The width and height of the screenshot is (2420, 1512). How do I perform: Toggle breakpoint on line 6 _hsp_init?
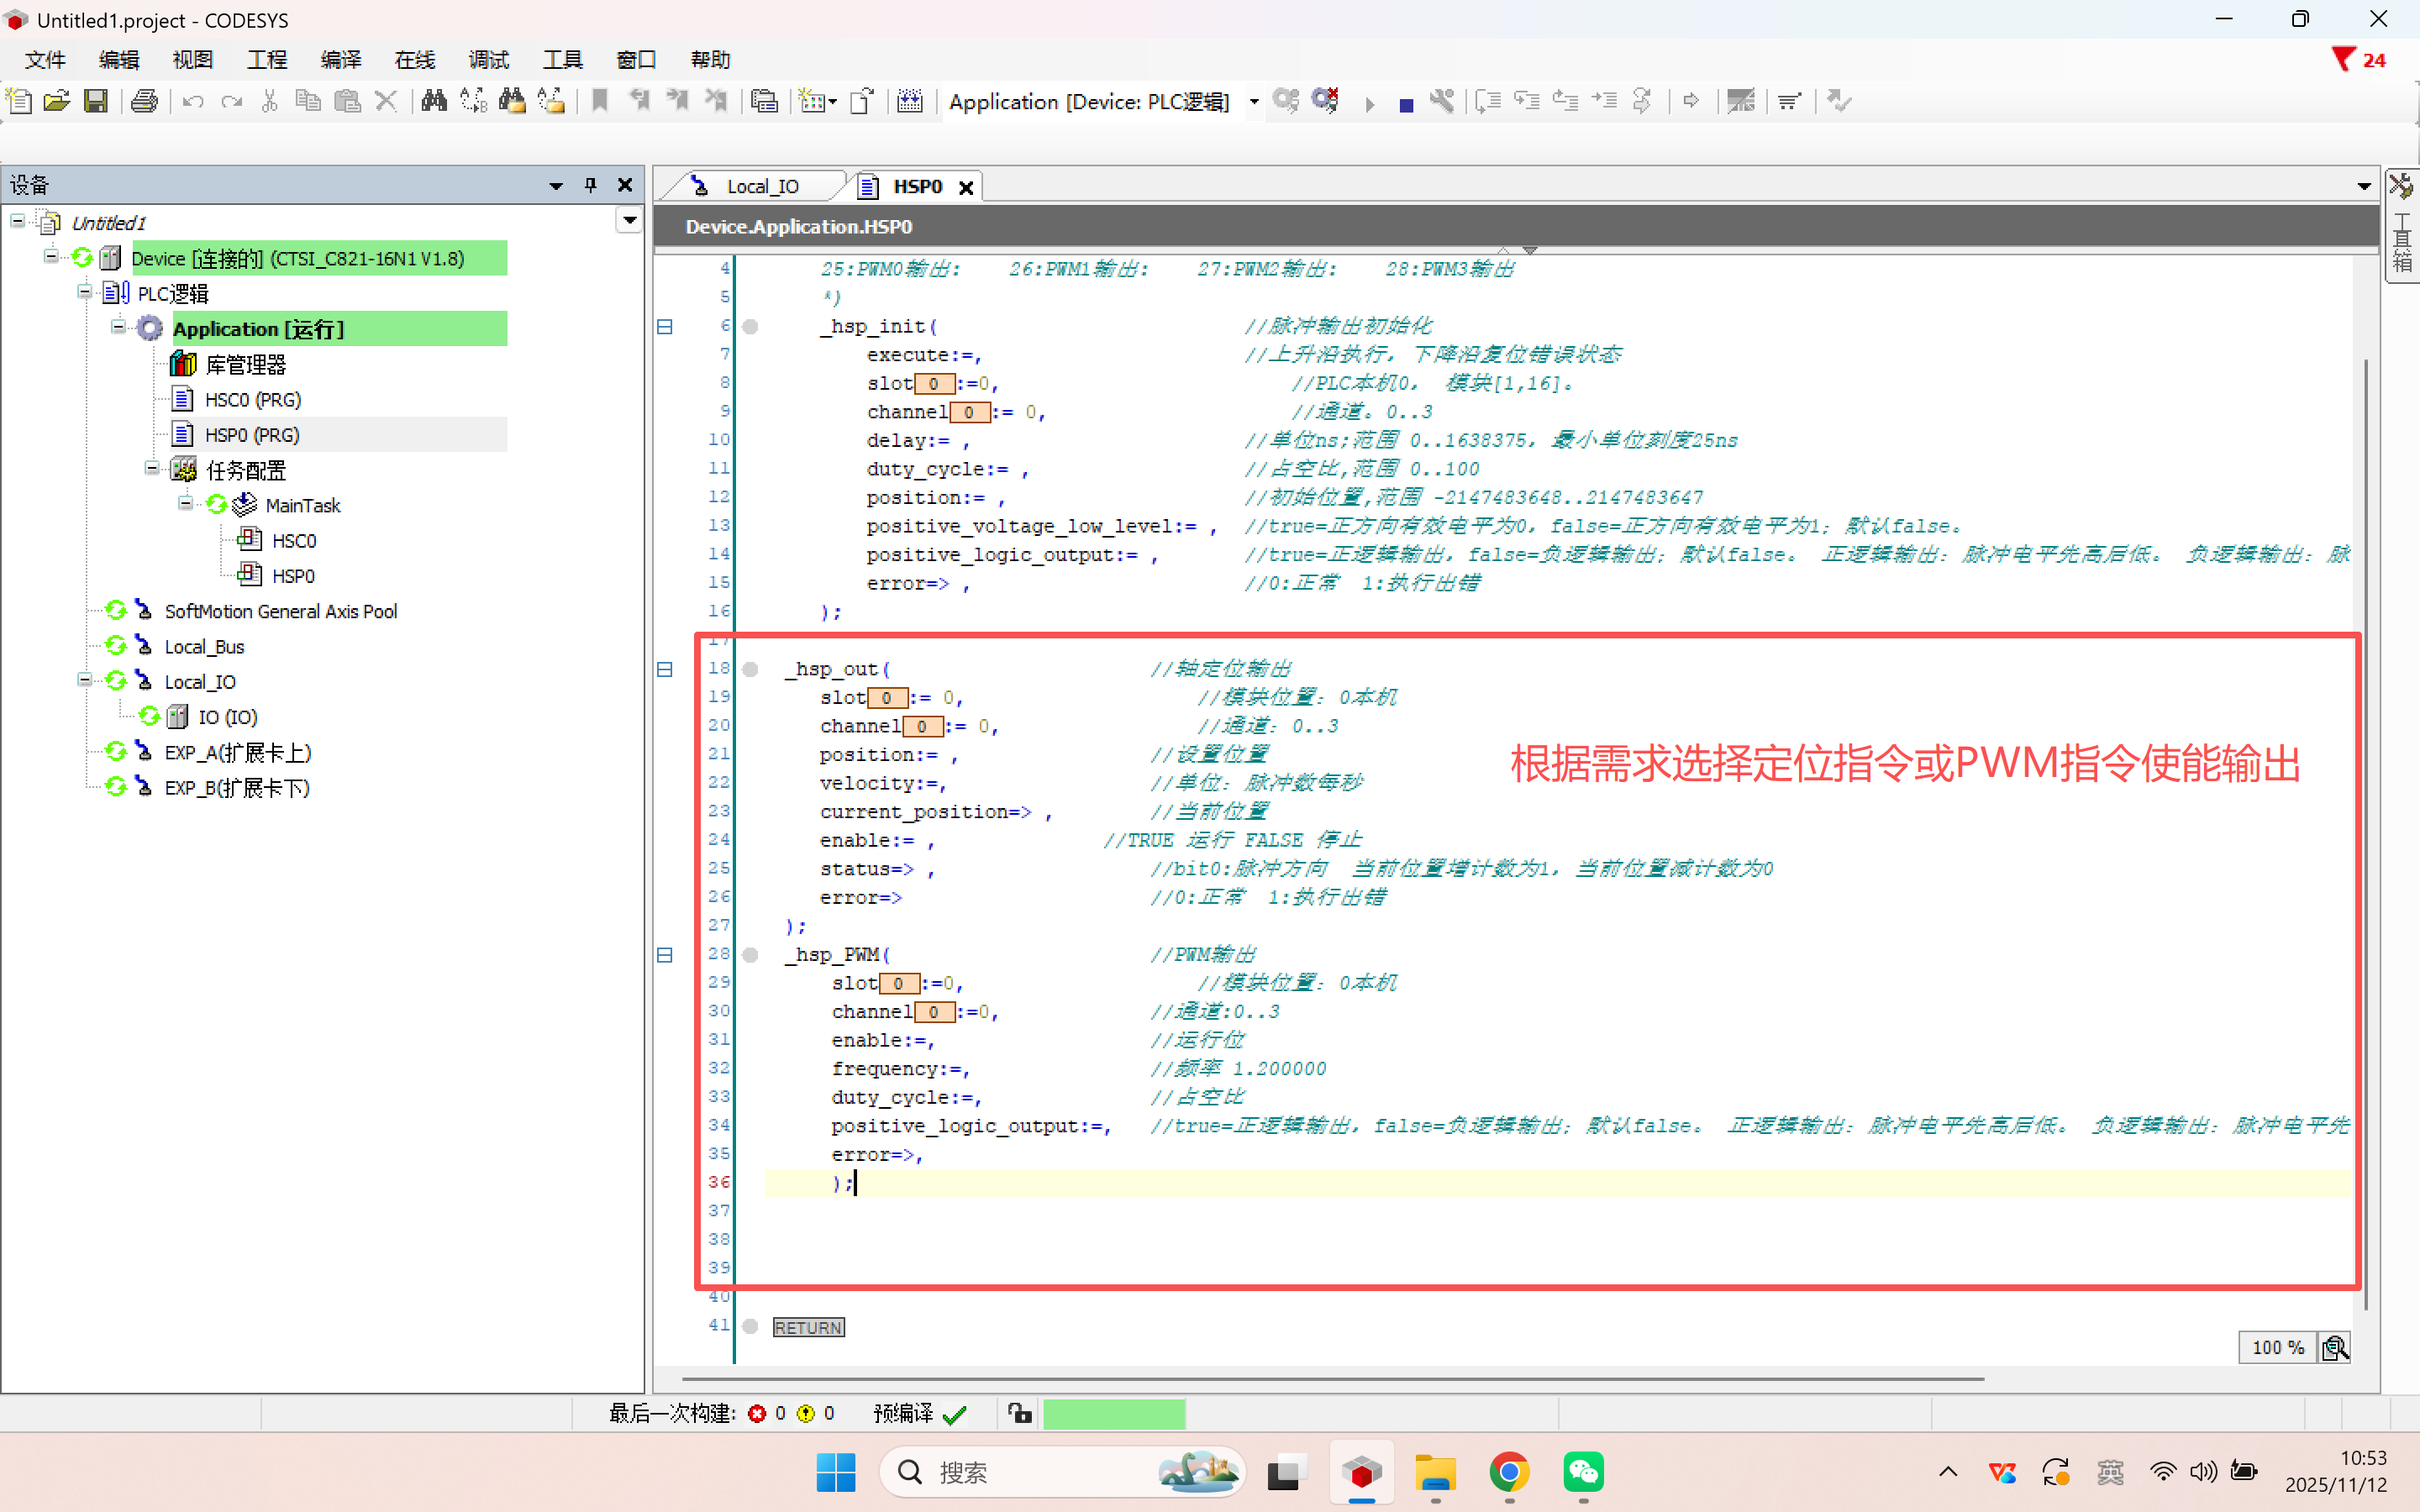click(x=750, y=327)
